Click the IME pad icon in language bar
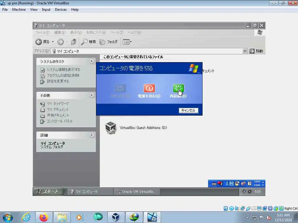 237,184
